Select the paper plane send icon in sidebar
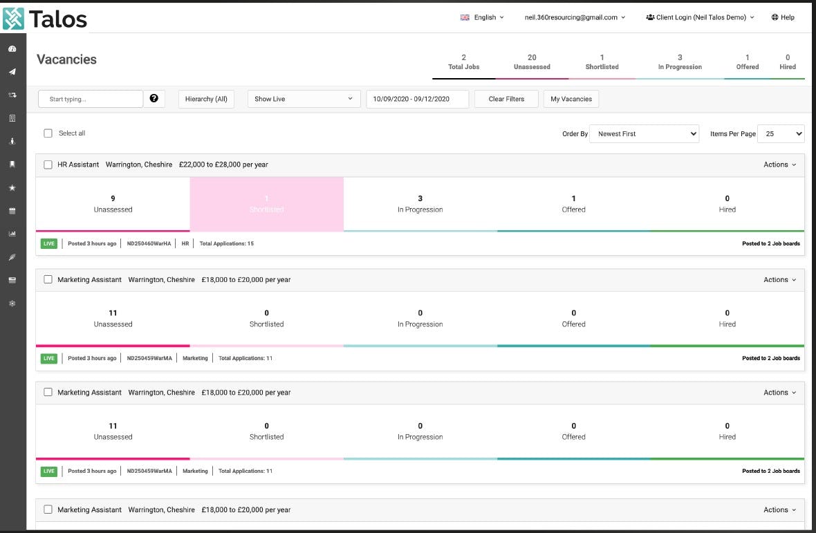 [12, 72]
